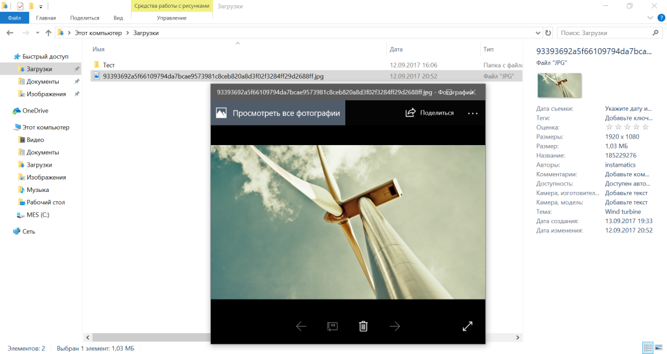Click the Share icon in Photos viewer
The height and width of the screenshot is (354, 667).
(x=410, y=113)
